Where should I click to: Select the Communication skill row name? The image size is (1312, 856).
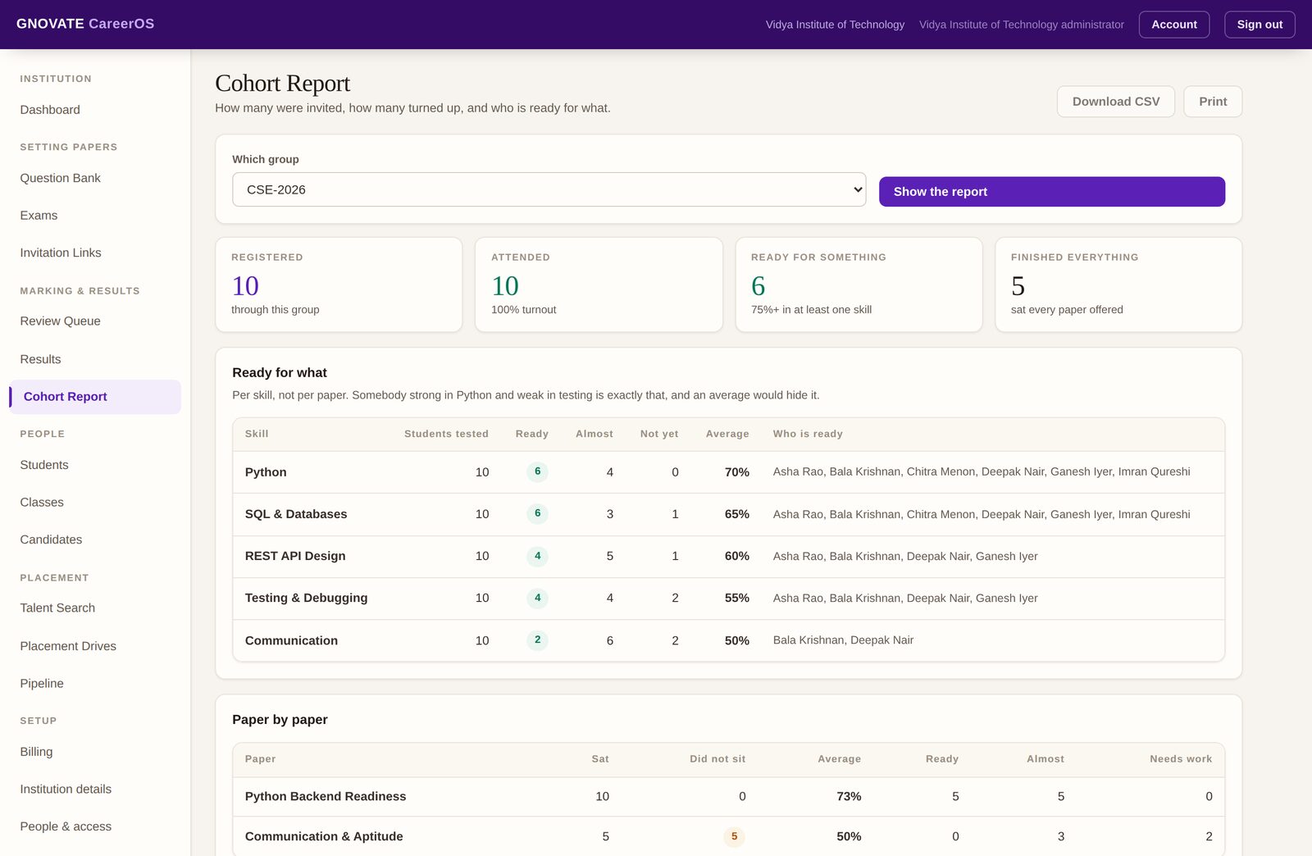coord(291,640)
